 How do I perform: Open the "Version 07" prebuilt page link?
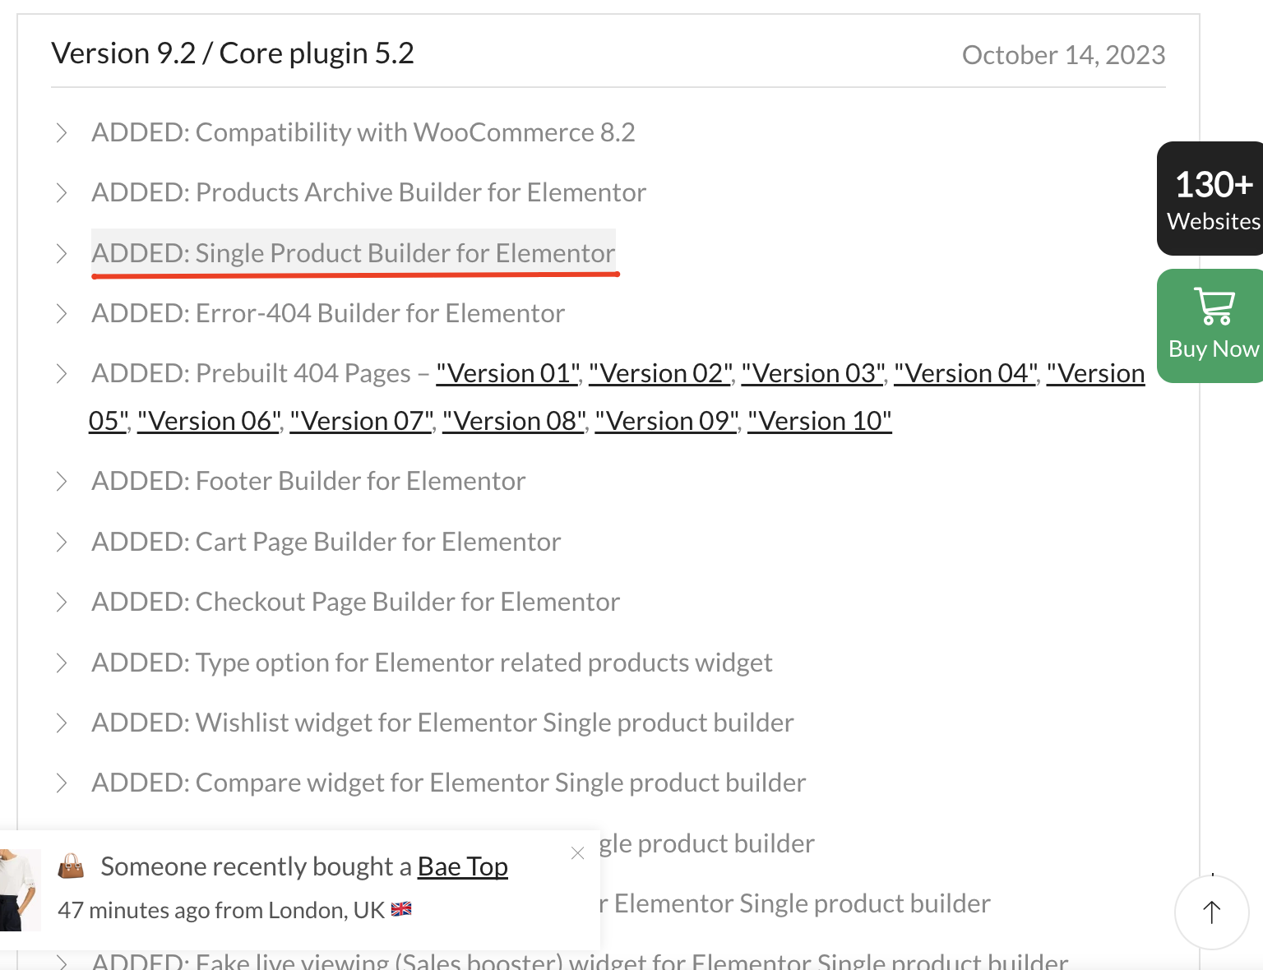pos(362,421)
